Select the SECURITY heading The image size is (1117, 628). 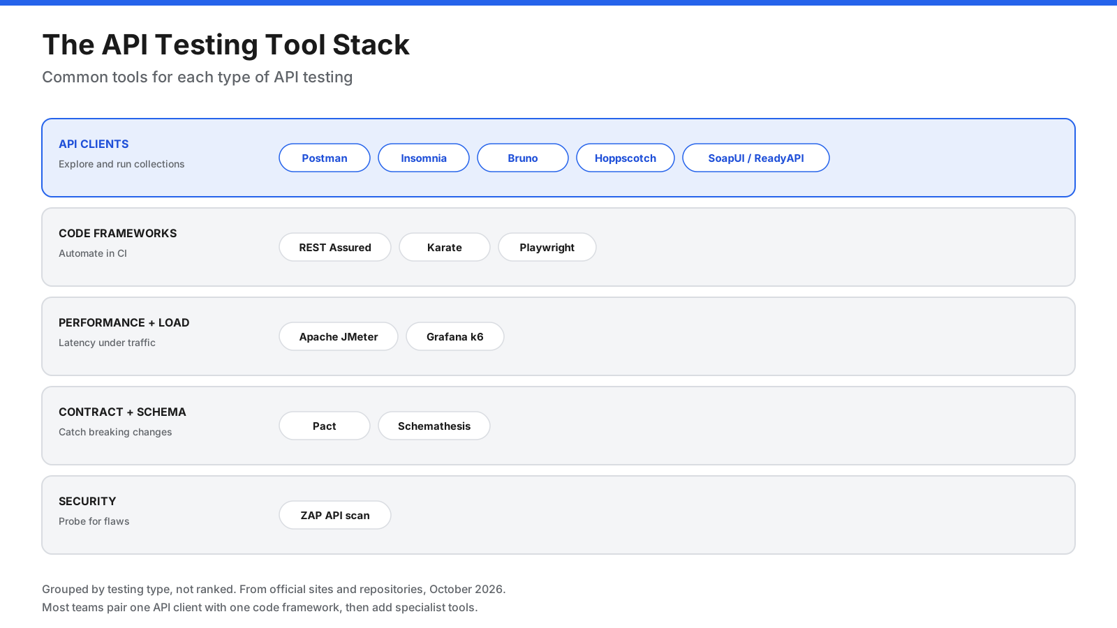click(x=87, y=501)
